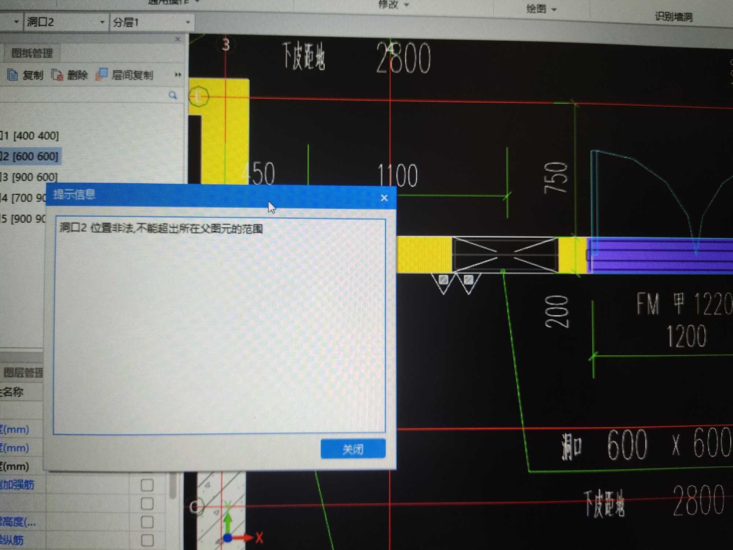This screenshot has height=550, width=733.
Task: Click the 识别墙洞 tool
Action: pyautogui.click(x=674, y=16)
